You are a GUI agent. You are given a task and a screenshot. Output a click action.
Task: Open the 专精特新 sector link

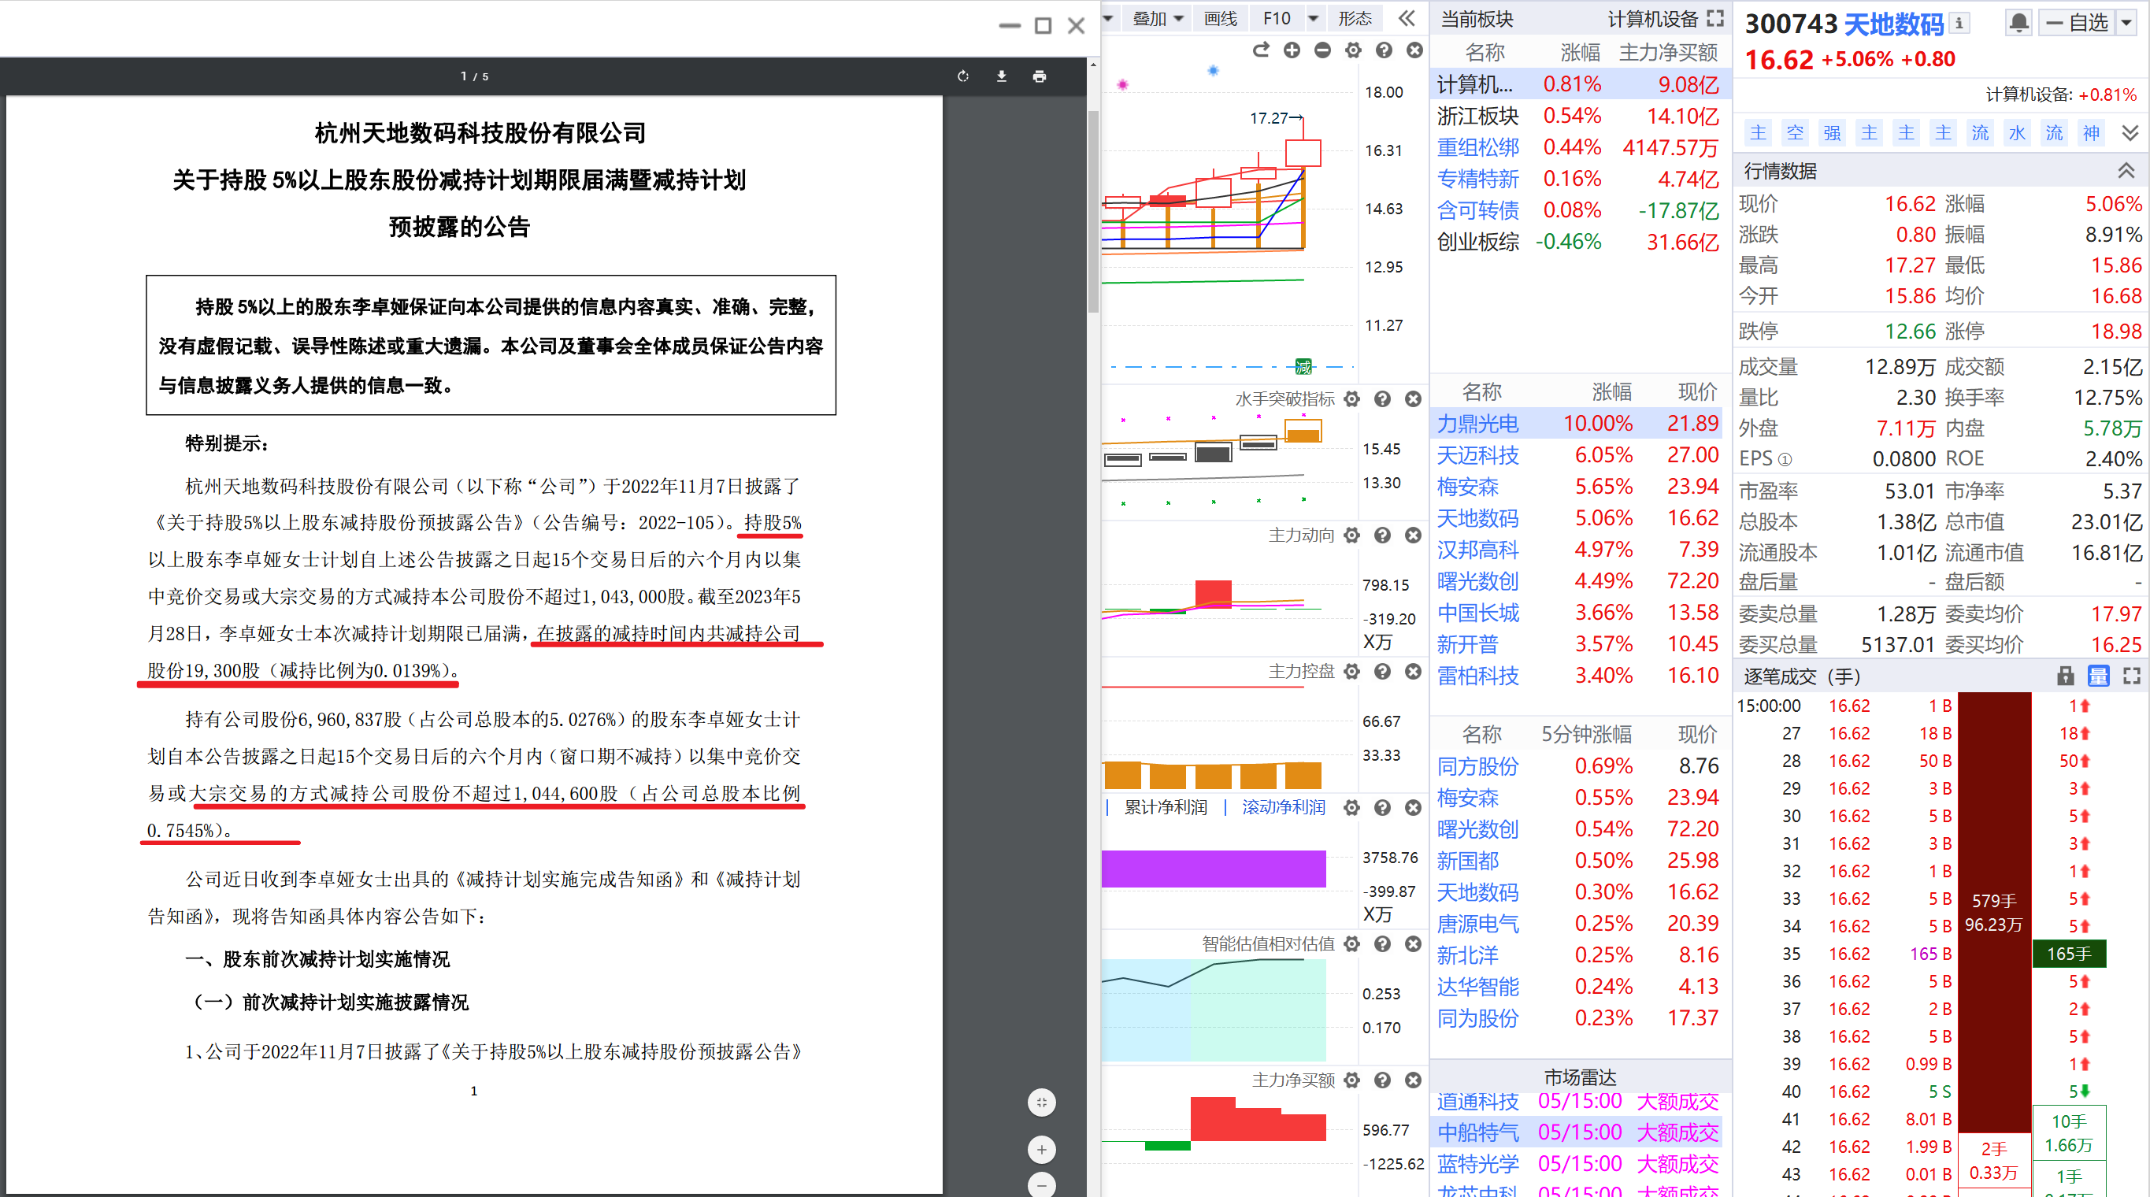click(x=1477, y=180)
